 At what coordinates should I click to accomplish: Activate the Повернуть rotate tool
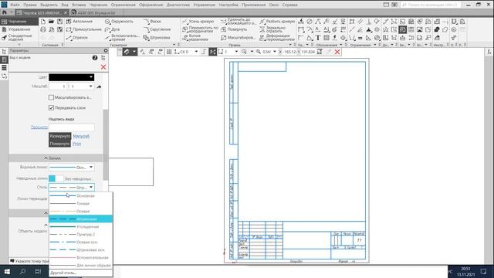(x=234, y=29)
